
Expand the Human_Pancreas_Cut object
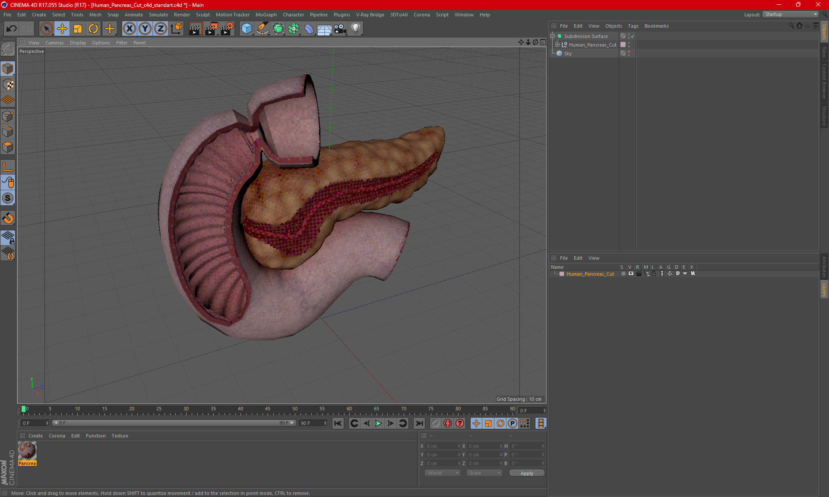[557, 45]
